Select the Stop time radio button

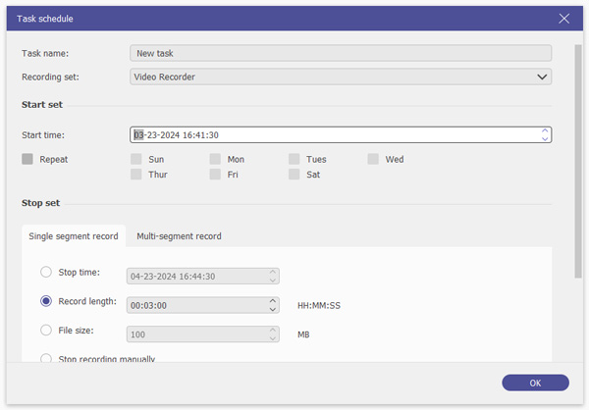pos(46,273)
